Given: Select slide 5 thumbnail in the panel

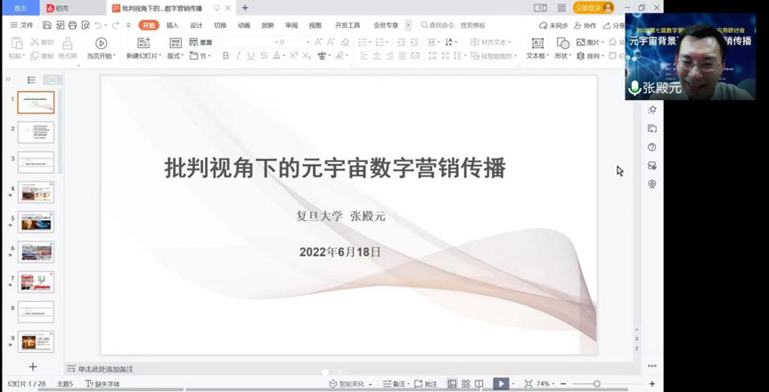Looking at the screenshot, I should (36, 223).
